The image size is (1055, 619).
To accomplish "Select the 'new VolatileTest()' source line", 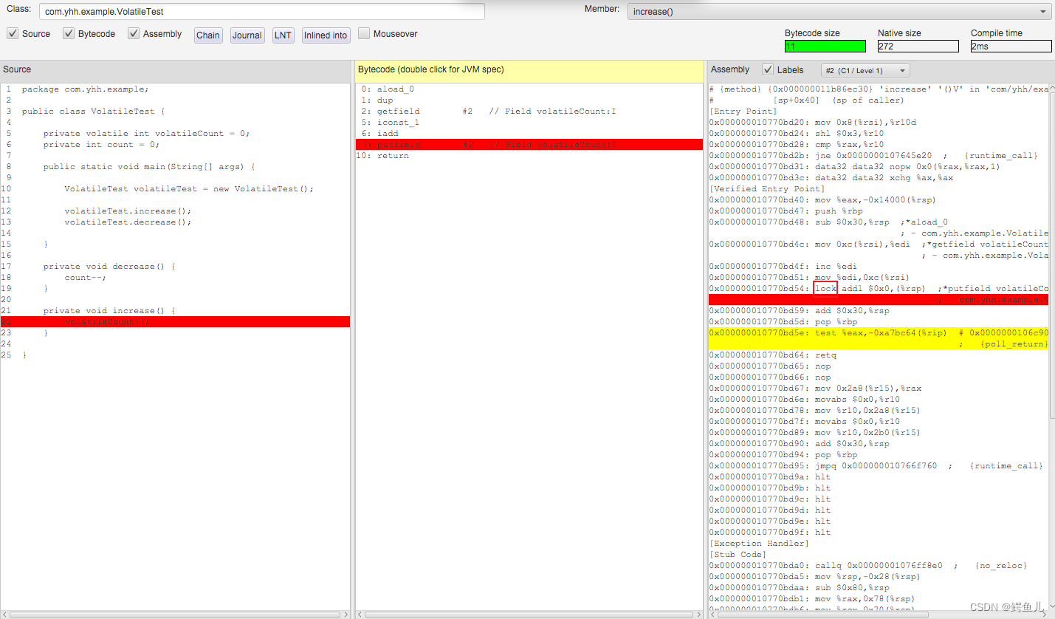I will tap(189, 188).
